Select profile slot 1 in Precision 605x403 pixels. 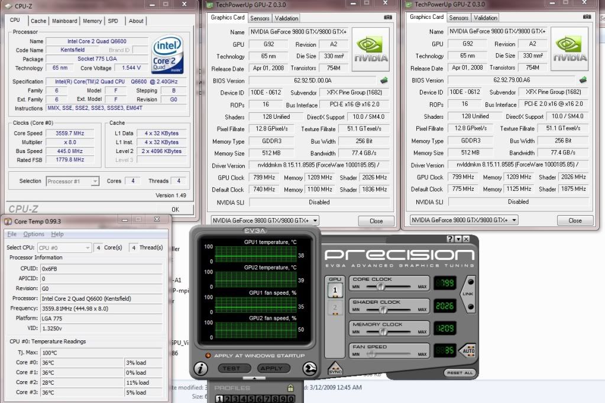click(219, 399)
